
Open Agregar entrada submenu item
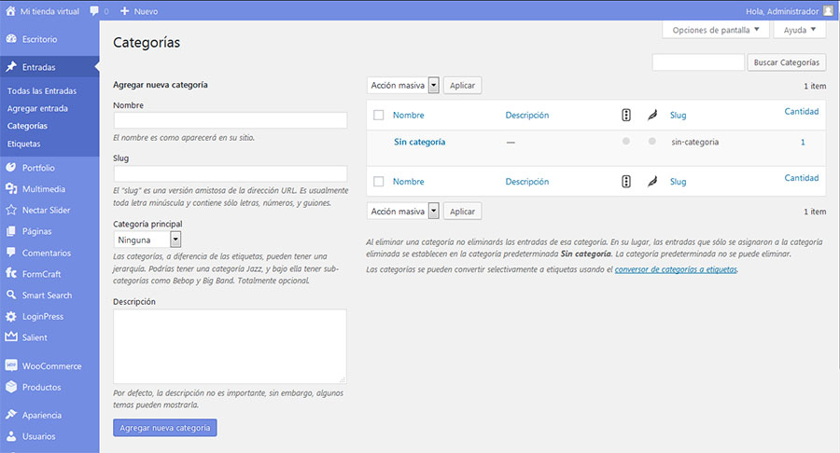click(x=37, y=108)
